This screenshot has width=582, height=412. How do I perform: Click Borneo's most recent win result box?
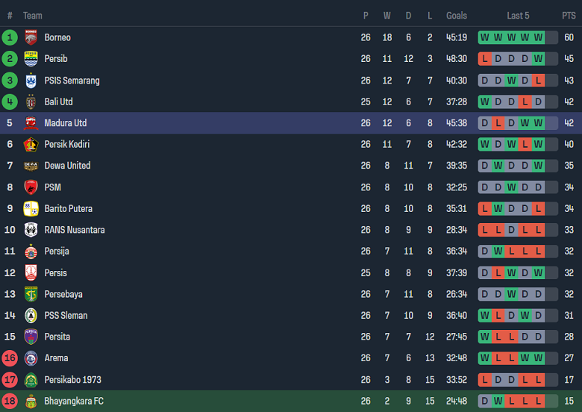539,37
